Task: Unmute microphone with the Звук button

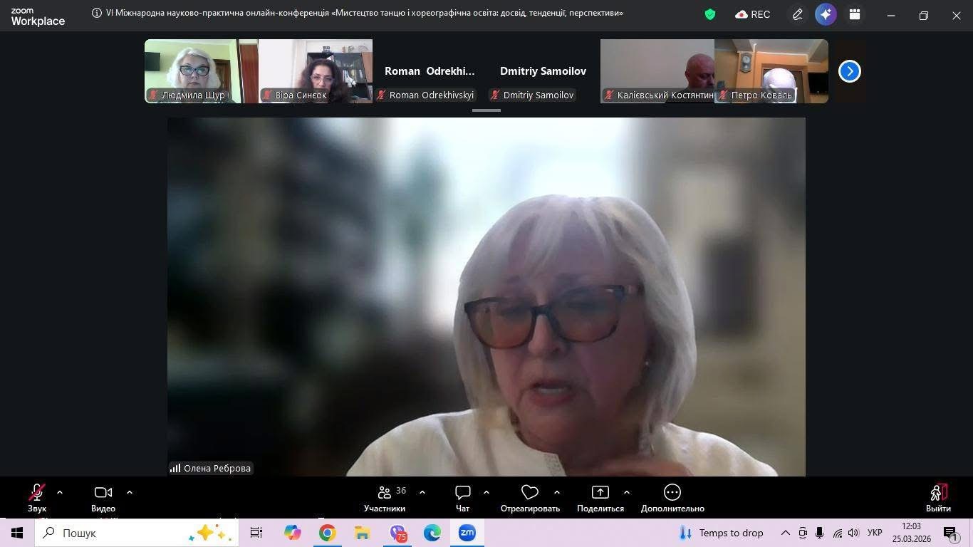Action: tap(37, 499)
